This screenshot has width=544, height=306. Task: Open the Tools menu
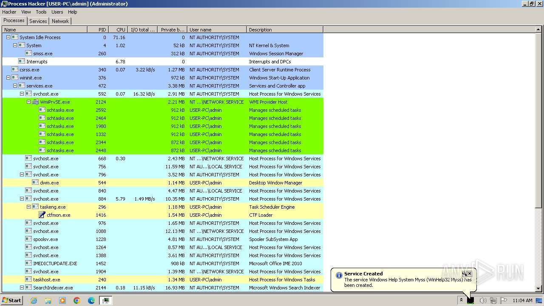[x=41, y=12]
